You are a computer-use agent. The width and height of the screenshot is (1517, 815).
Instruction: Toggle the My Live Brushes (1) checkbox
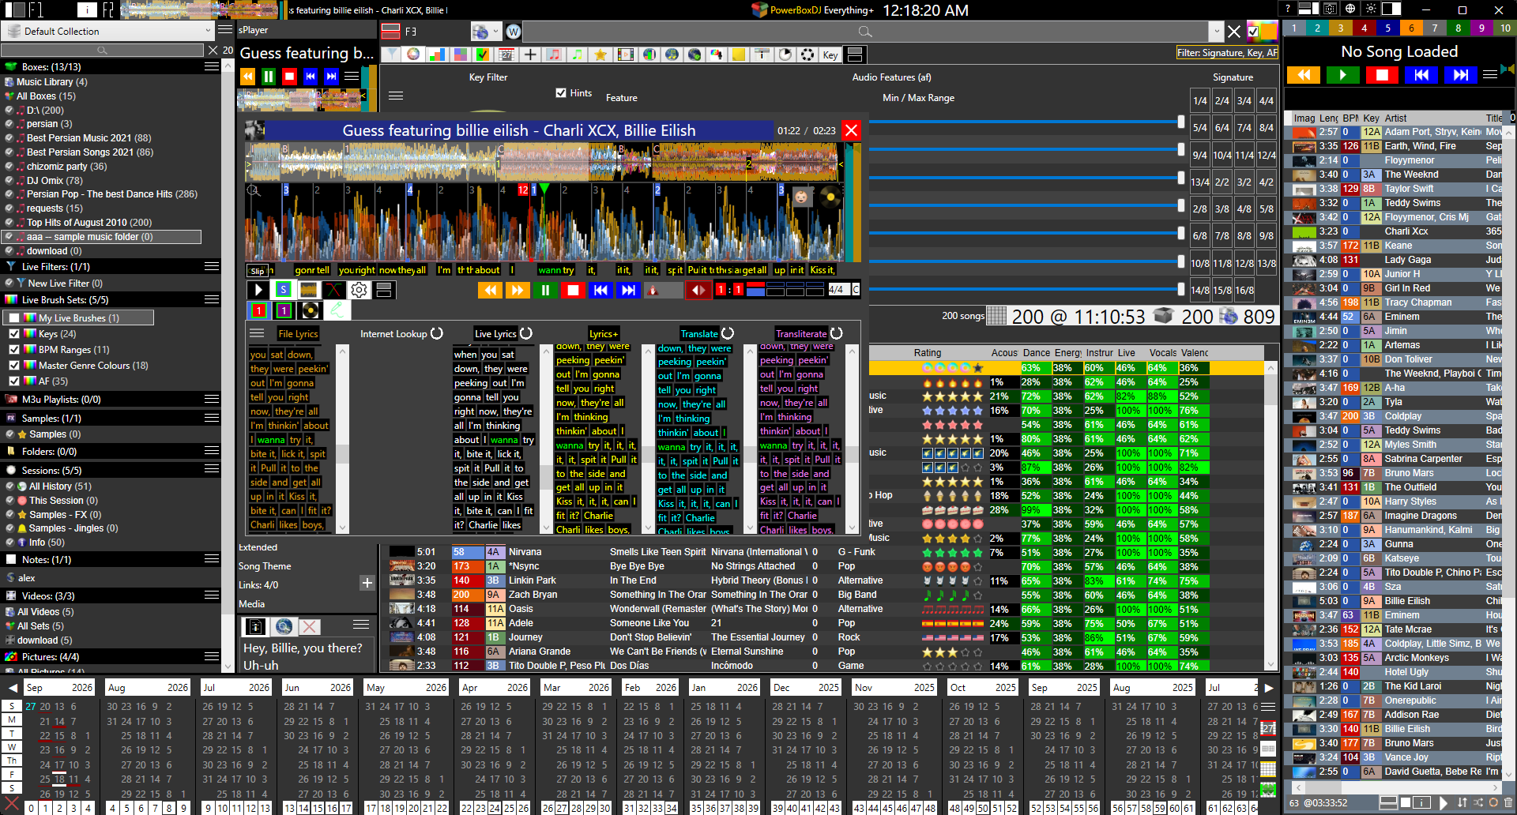pos(13,318)
